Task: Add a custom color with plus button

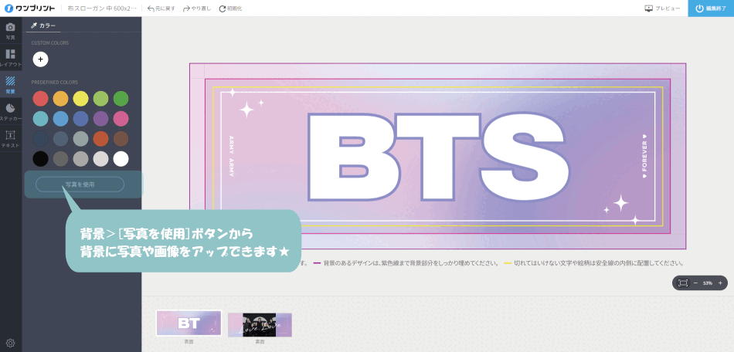Action: (x=40, y=59)
